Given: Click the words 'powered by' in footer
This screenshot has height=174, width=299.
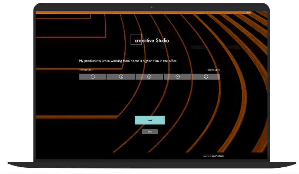Looking at the screenshot, I should tap(207, 156).
